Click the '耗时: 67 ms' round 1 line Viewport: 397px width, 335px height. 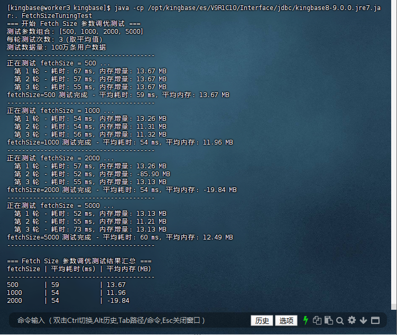coord(90,71)
